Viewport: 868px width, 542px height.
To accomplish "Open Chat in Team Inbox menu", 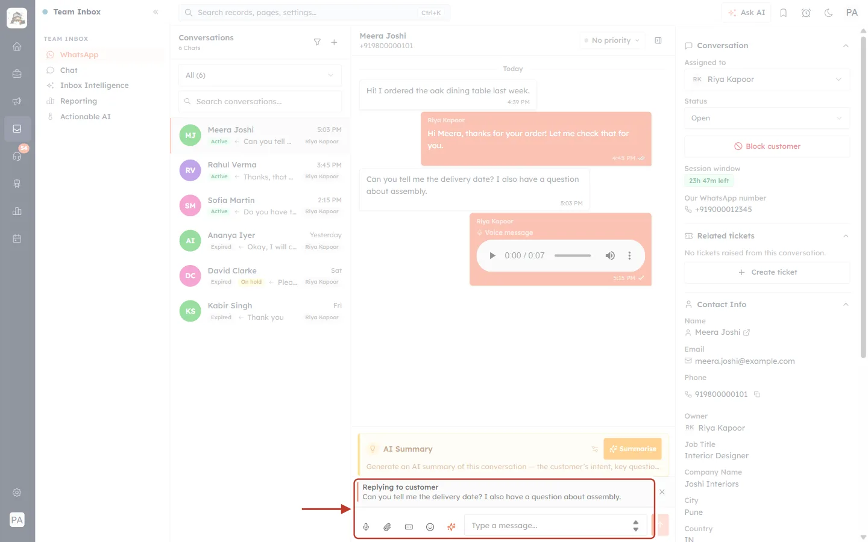I will [x=104, y=70].
